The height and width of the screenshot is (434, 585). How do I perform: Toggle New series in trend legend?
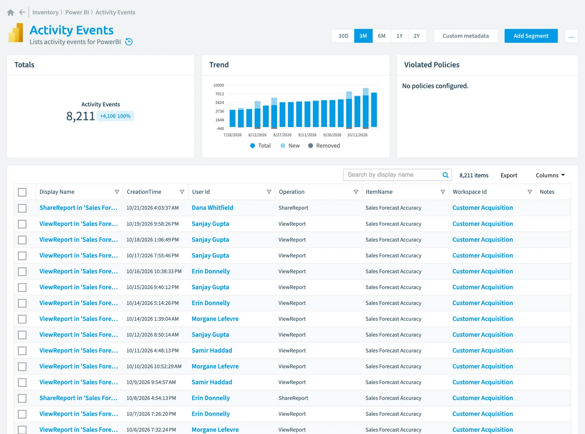click(x=290, y=146)
